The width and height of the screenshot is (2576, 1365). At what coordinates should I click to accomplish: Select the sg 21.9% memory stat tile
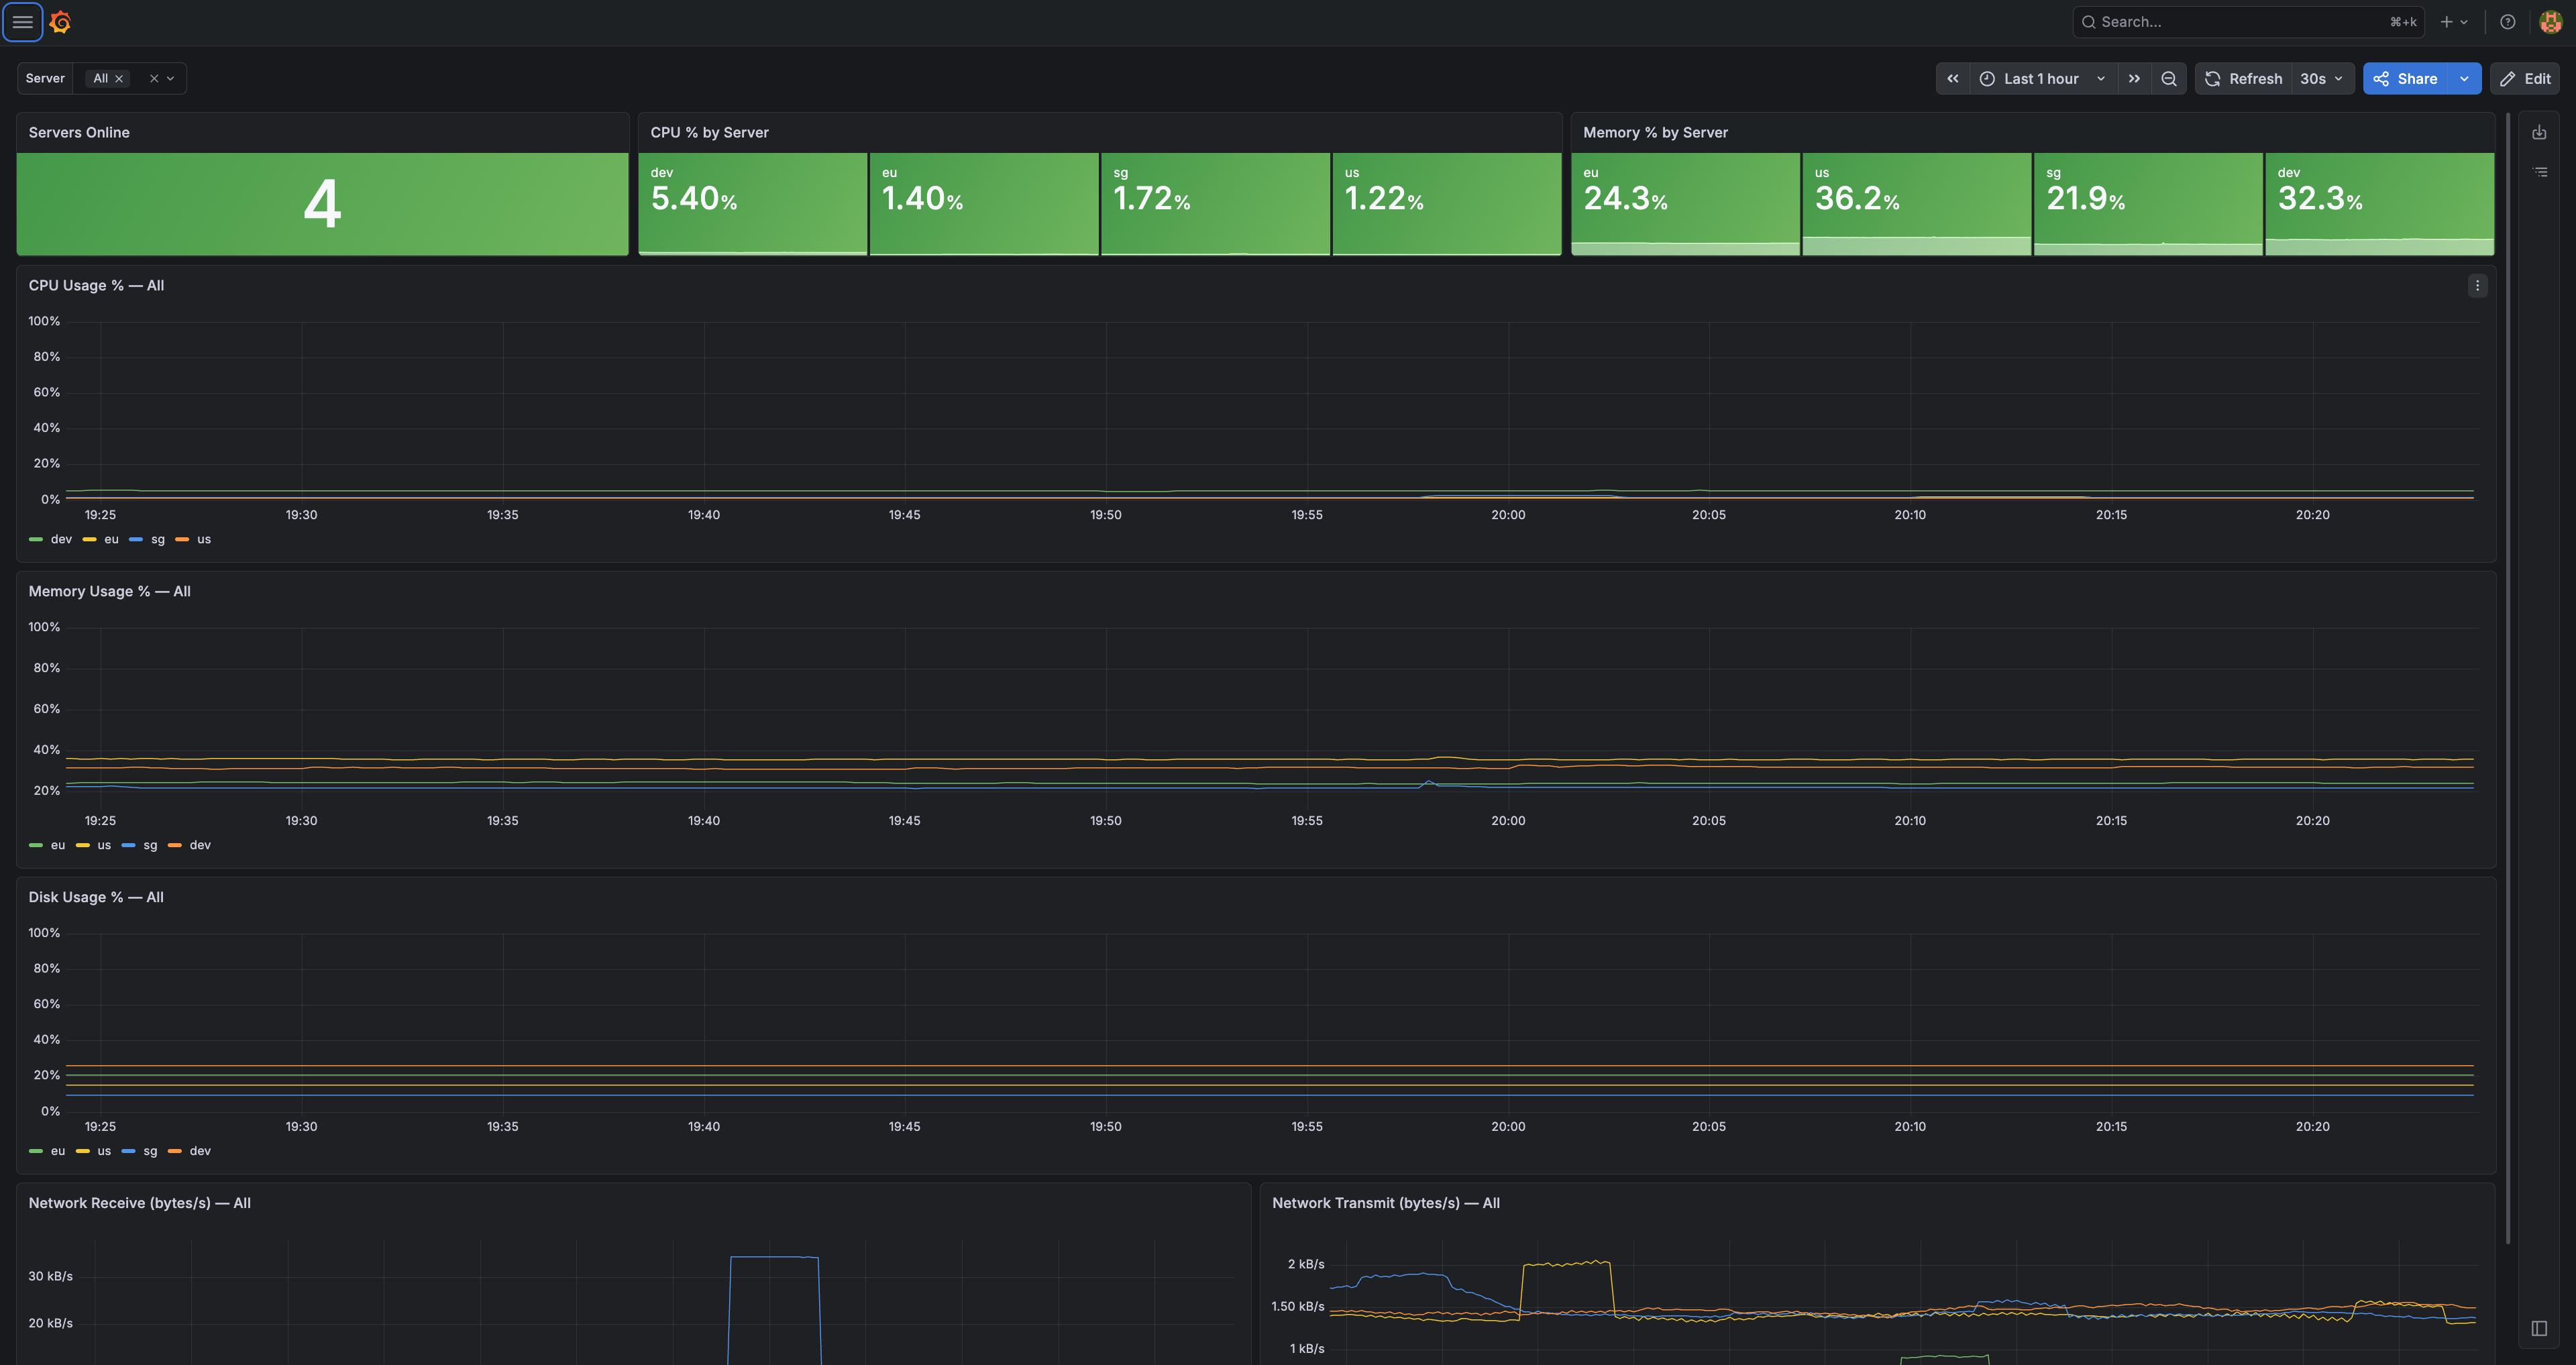pos(2148,204)
